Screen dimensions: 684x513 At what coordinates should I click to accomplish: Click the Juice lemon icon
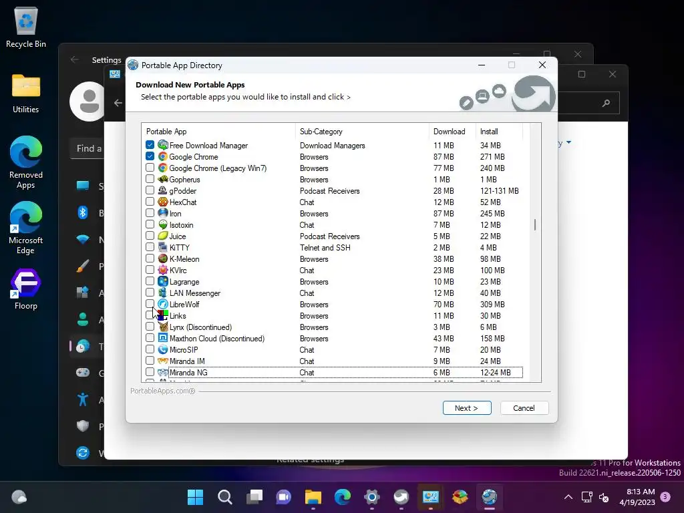pos(163,236)
